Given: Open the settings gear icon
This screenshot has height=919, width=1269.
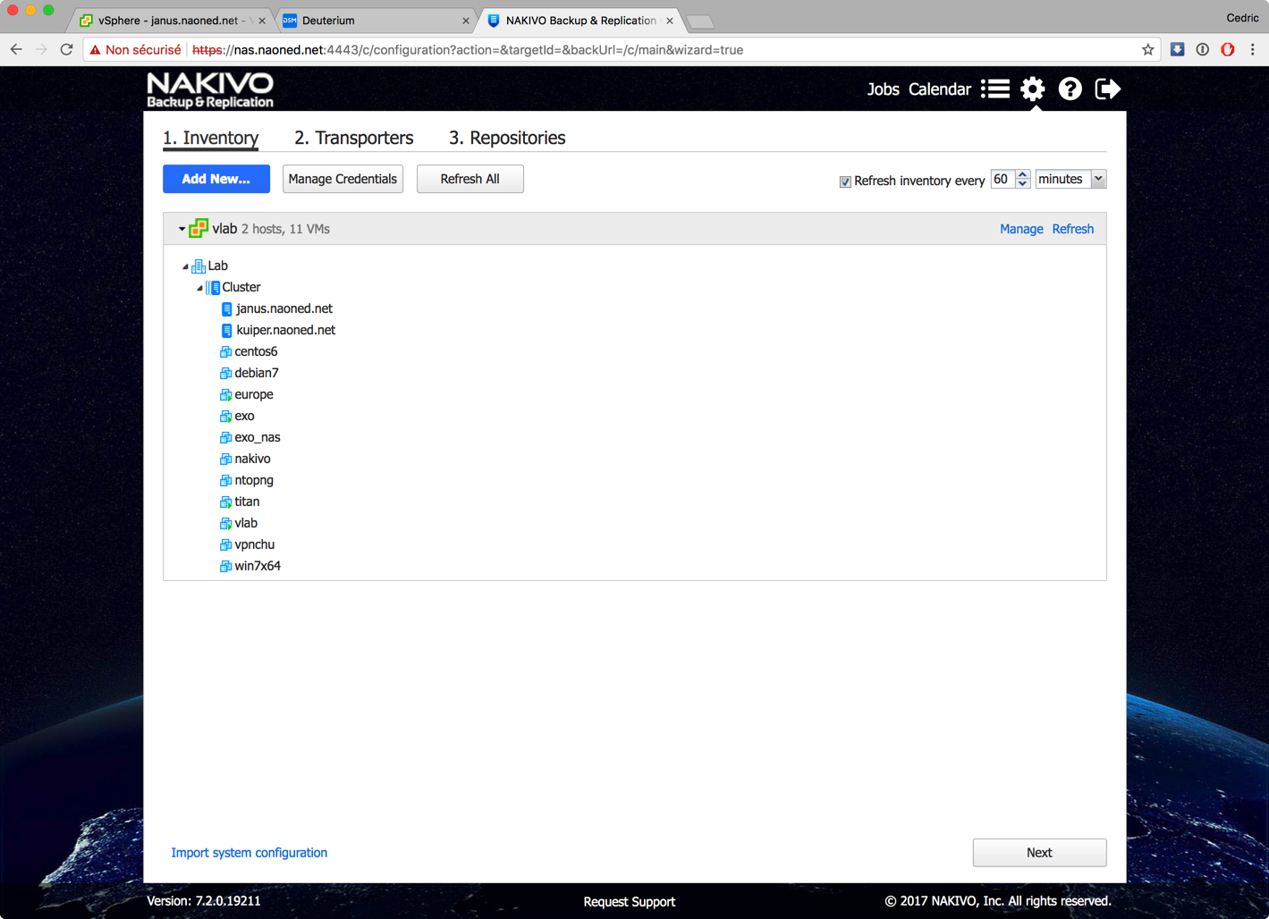Looking at the screenshot, I should (x=1033, y=89).
